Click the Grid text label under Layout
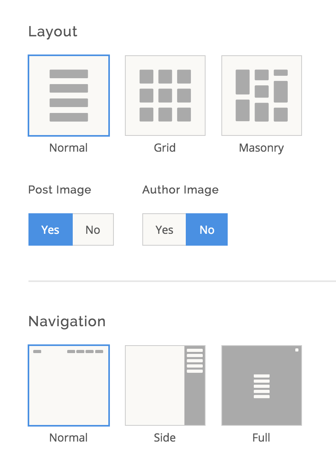 pyautogui.click(x=165, y=148)
